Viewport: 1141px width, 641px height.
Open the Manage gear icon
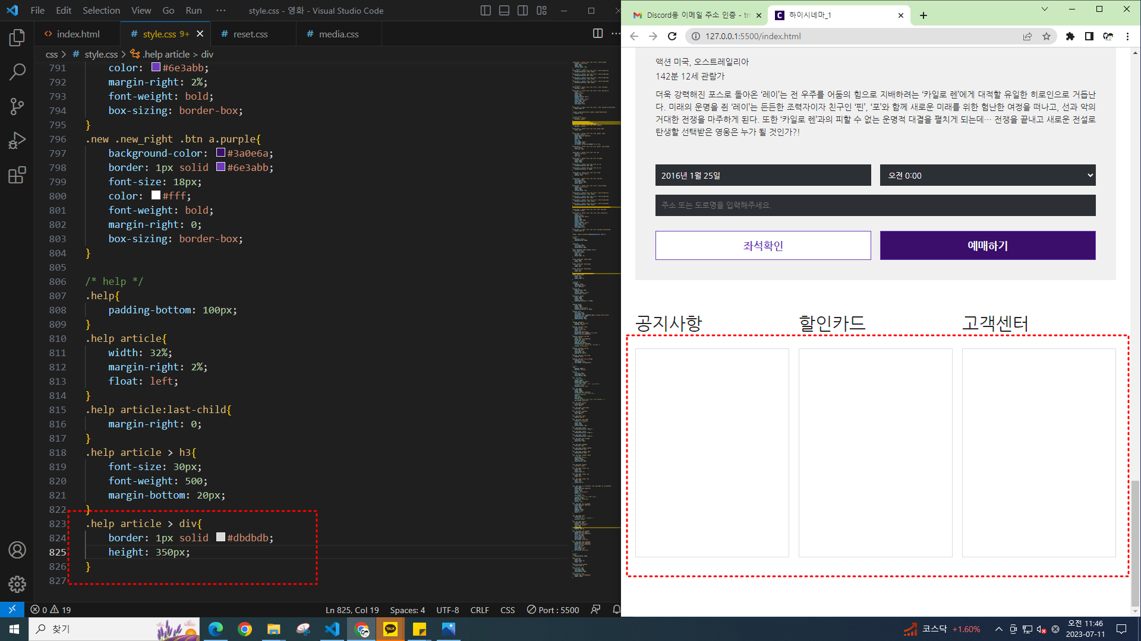point(17,584)
